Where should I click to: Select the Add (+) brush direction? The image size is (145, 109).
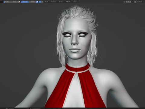(40, 2)
